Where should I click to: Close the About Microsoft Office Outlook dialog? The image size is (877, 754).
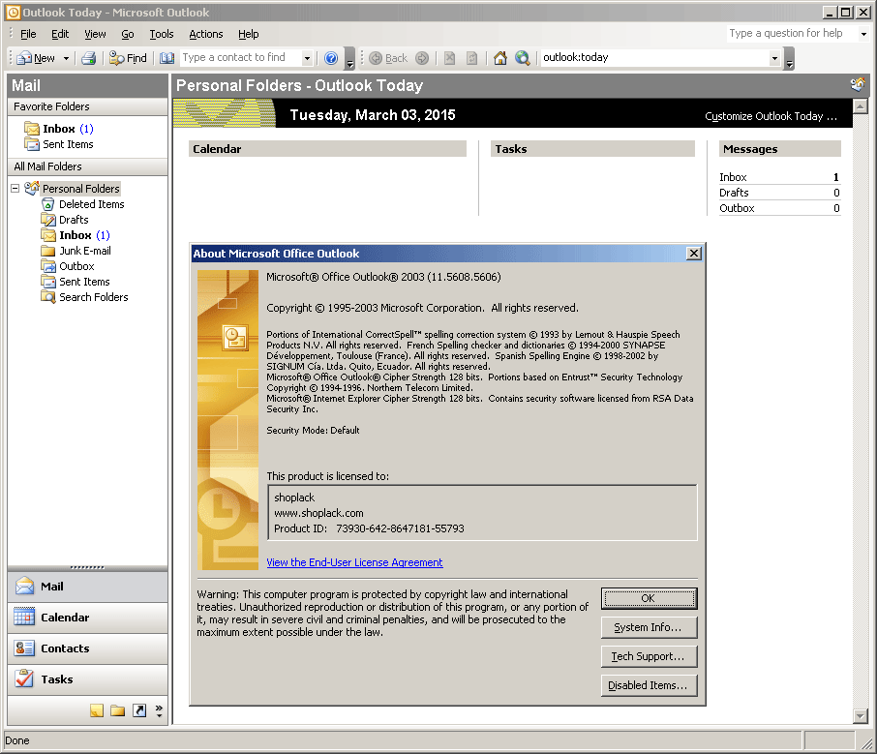(x=694, y=254)
